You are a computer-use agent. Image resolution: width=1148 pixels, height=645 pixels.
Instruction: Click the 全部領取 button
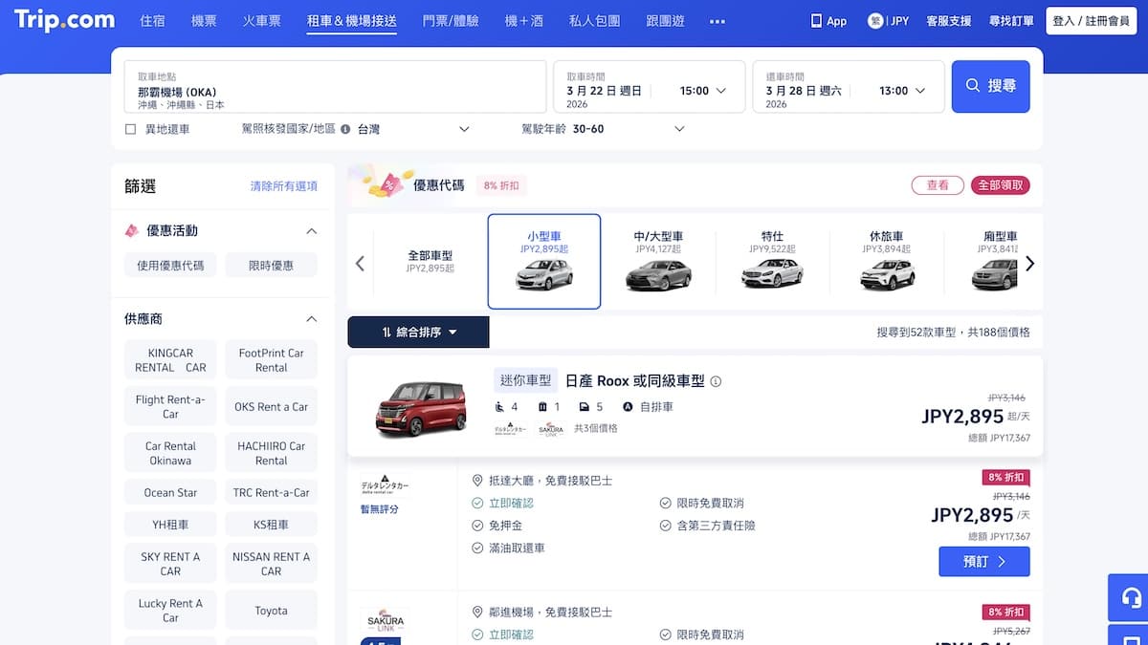coord(1001,185)
